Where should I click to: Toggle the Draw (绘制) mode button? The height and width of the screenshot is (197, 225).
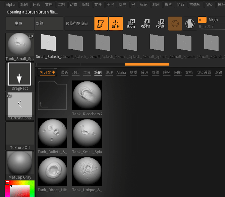tap(116, 23)
